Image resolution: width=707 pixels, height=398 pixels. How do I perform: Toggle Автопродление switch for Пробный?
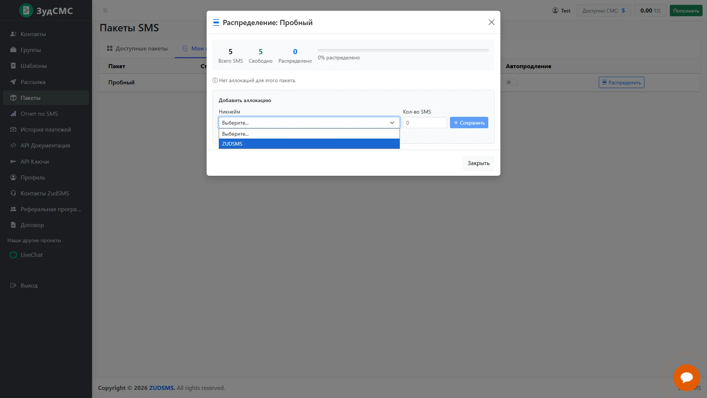point(512,82)
